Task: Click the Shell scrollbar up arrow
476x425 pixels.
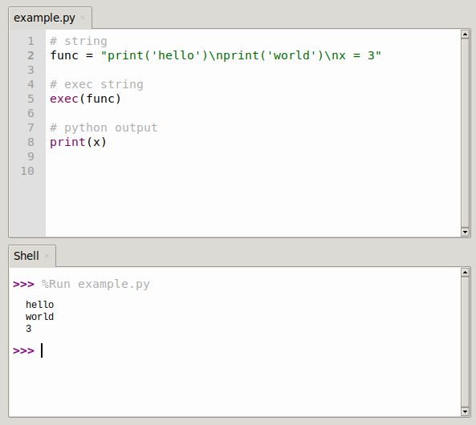Action: [x=465, y=272]
